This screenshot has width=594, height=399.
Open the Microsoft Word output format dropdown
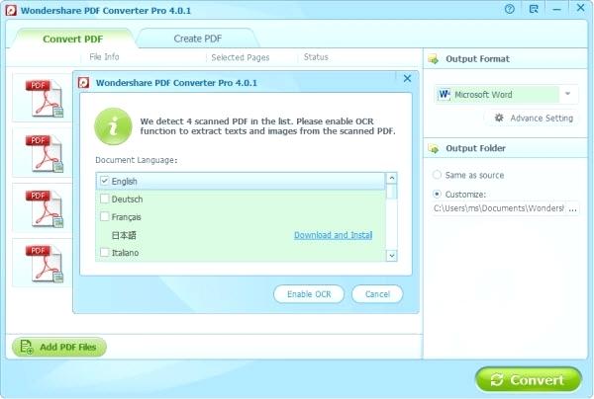tap(567, 94)
